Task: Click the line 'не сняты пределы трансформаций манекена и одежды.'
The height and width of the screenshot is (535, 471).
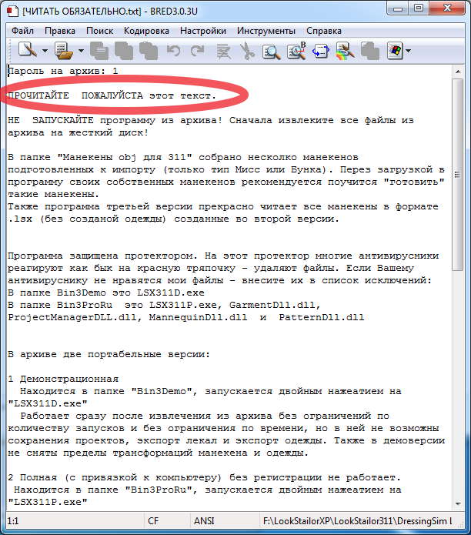Action: click(158, 453)
